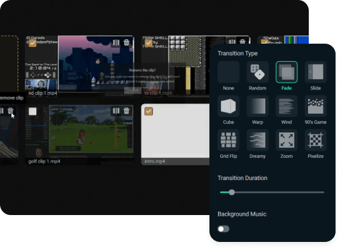Adjust the Transition Duration slider handle
341x250 pixels.
[x=232, y=192]
